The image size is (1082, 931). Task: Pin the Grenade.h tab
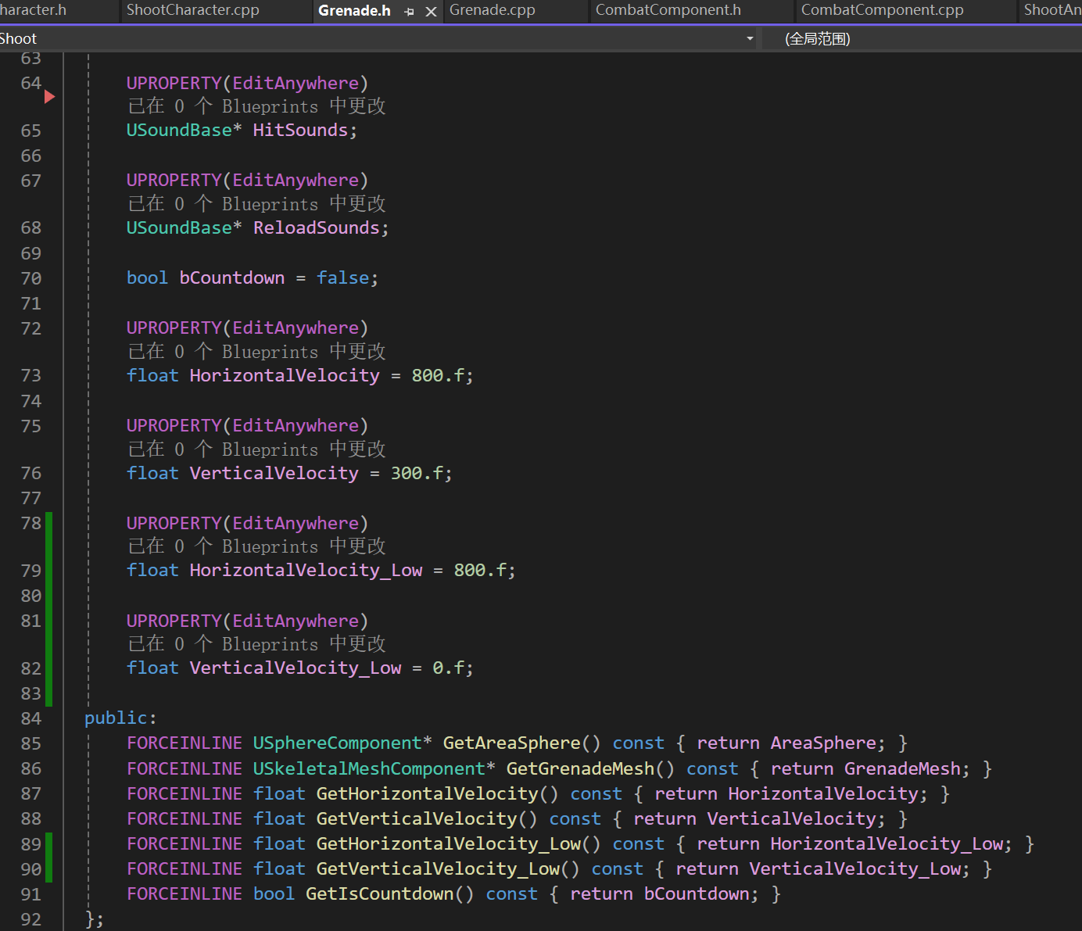click(x=409, y=12)
